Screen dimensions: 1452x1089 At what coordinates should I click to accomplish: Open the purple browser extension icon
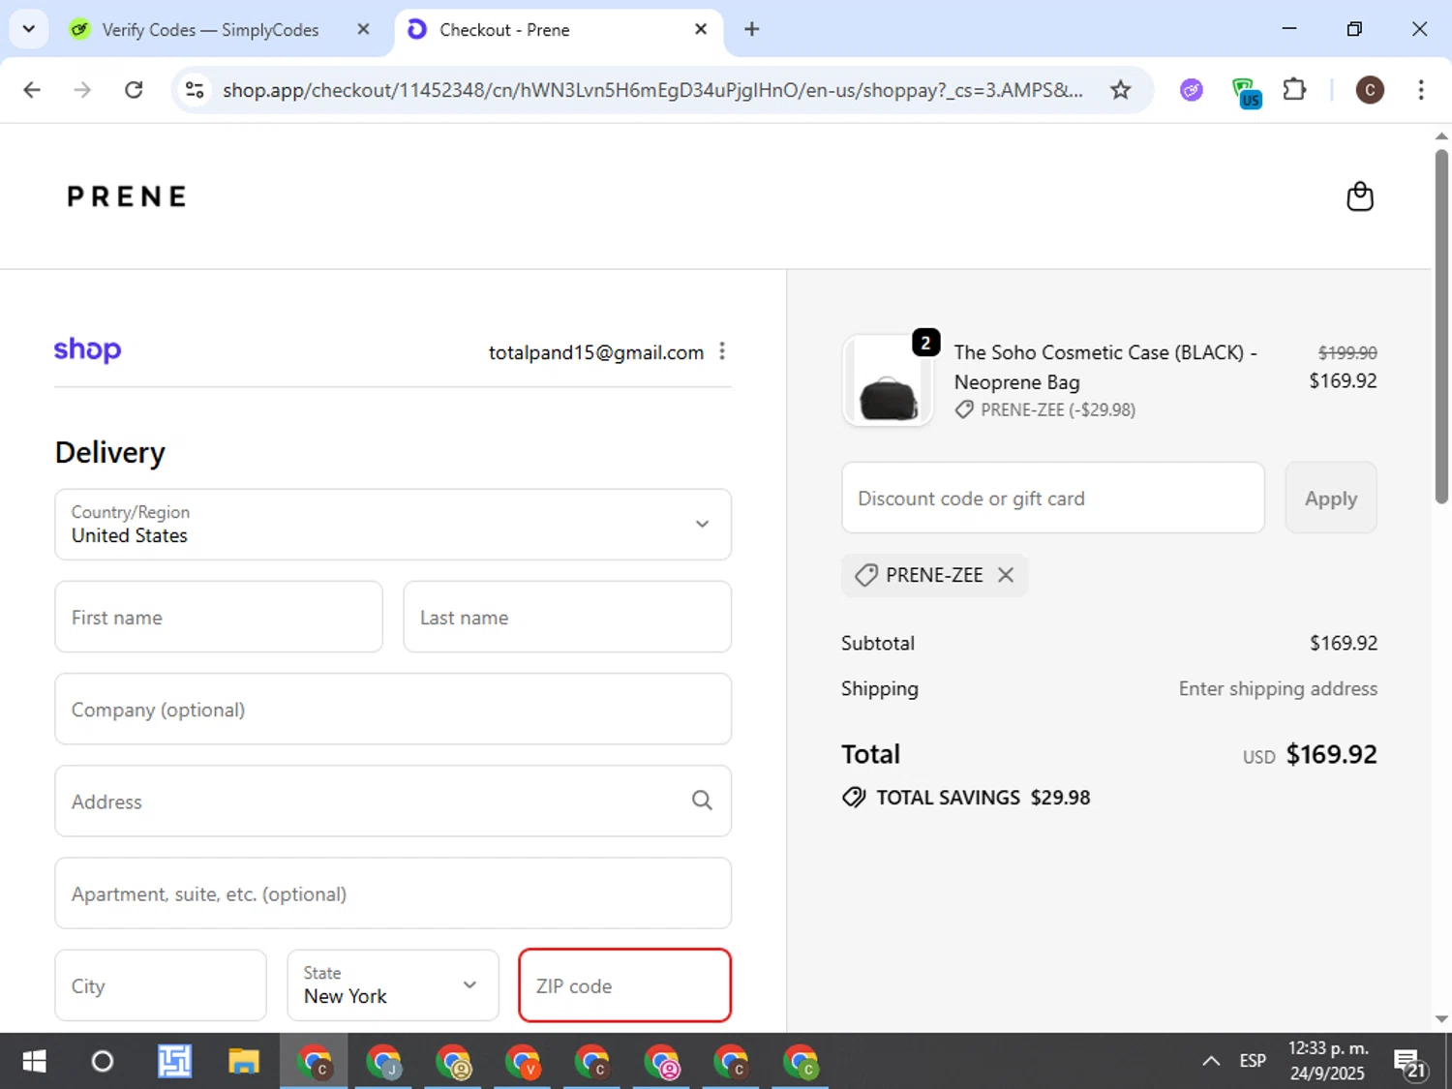coord(1192,90)
